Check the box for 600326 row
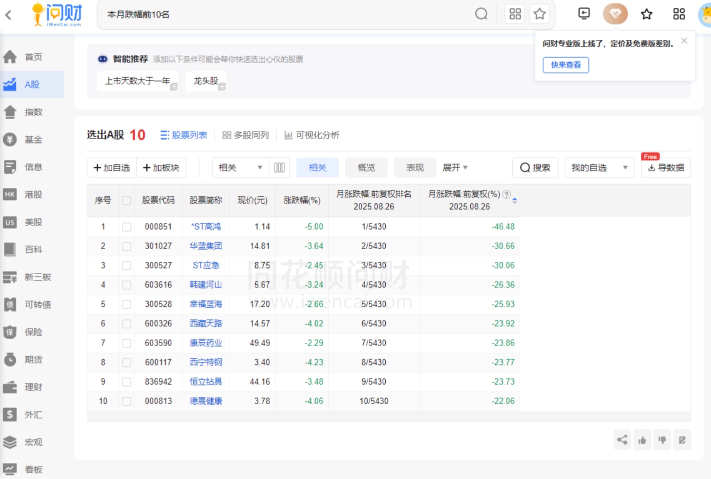The height and width of the screenshot is (479, 711). click(127, 324)
